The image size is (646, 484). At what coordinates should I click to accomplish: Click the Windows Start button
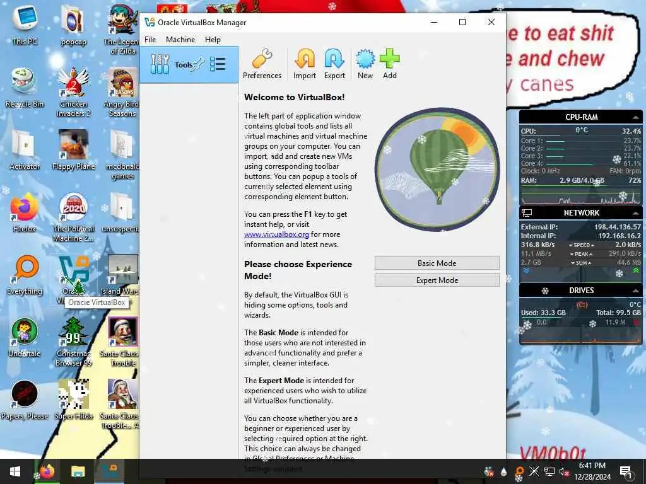15,471
